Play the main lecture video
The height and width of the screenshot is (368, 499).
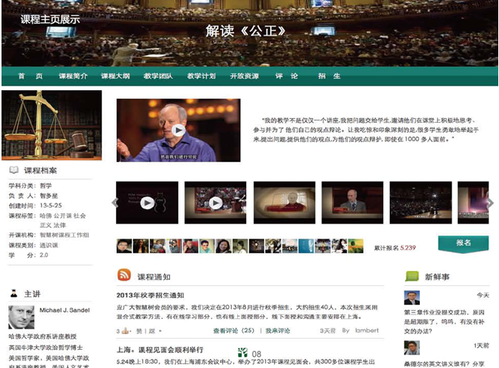[x=178, y=130]
